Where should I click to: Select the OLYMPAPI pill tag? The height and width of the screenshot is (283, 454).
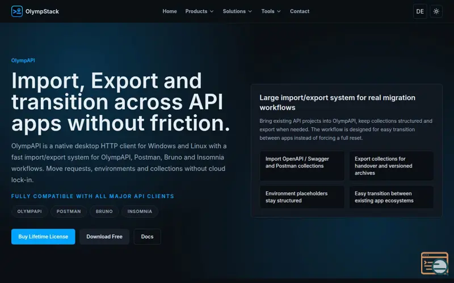pos(30,211)
